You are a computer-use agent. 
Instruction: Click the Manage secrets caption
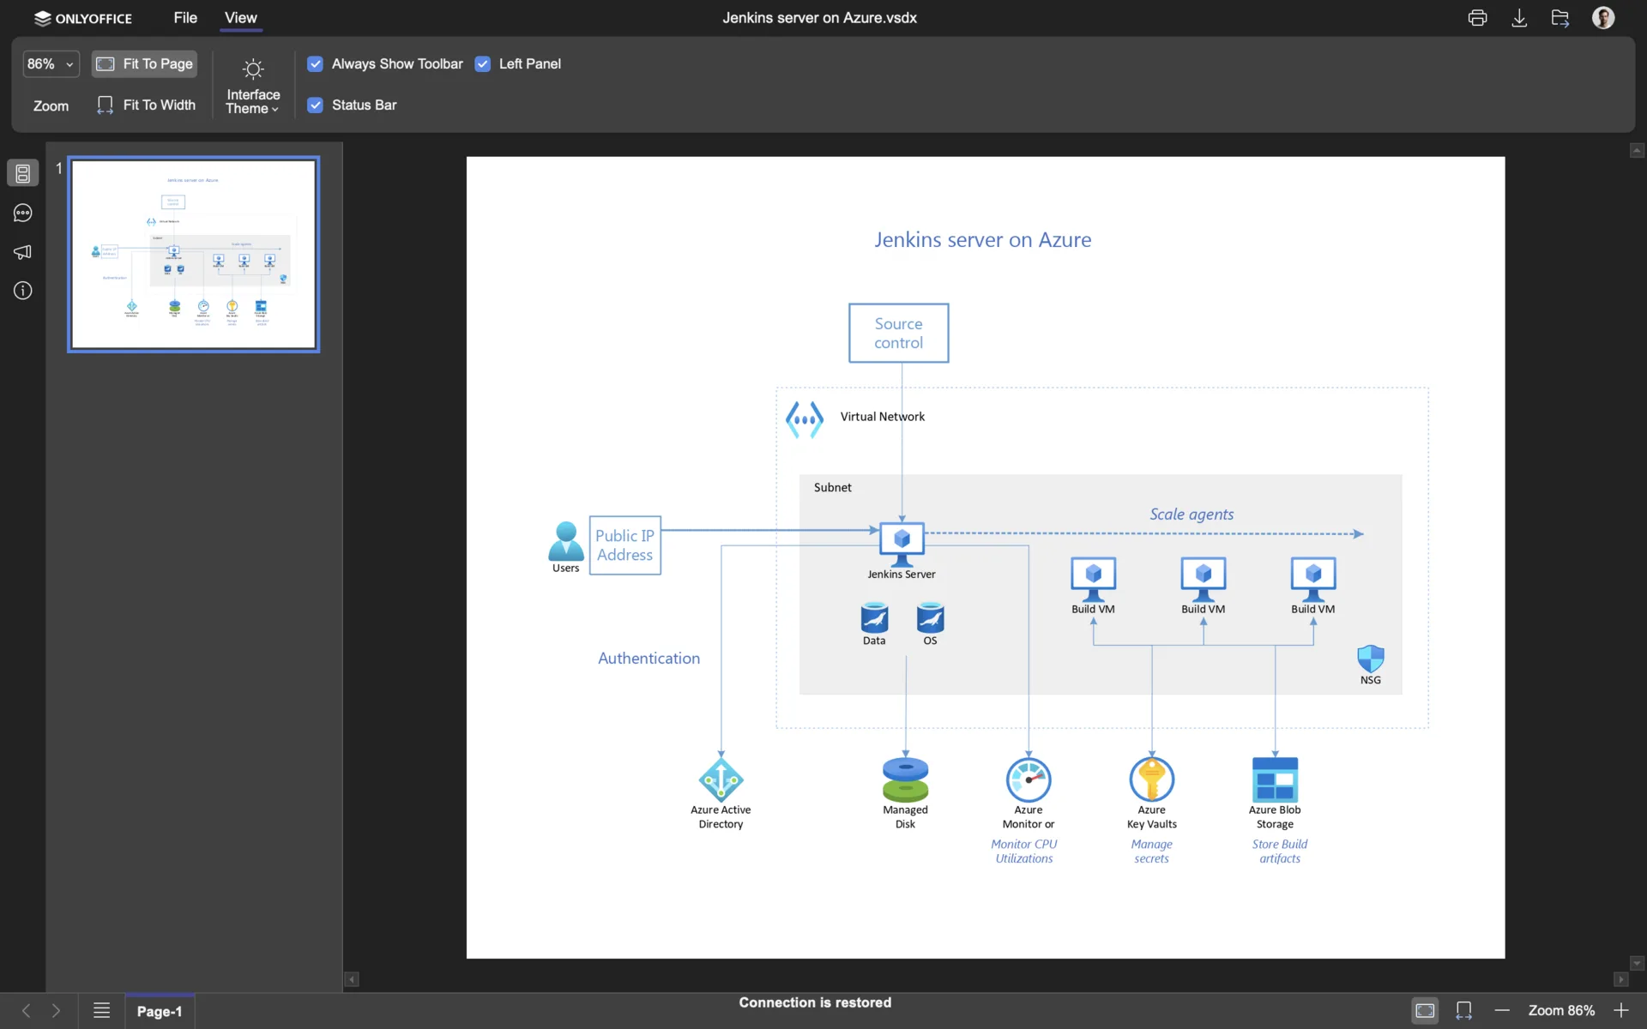click(1151, 851)
